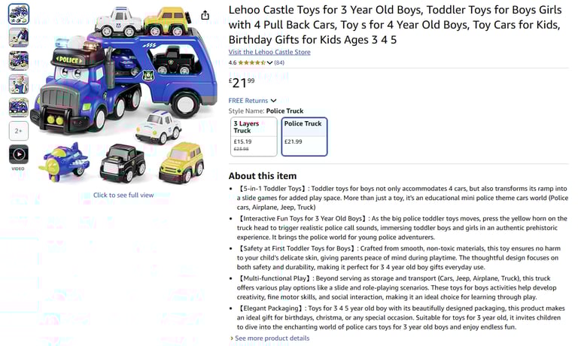Screen dimensions: 578x346
Task: Click the share icon above product image
Action: (x=205, y=15)
